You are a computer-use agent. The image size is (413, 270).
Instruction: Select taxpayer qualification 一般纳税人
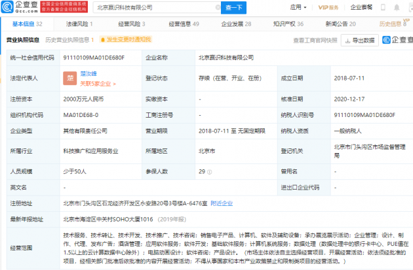[347, 131]
